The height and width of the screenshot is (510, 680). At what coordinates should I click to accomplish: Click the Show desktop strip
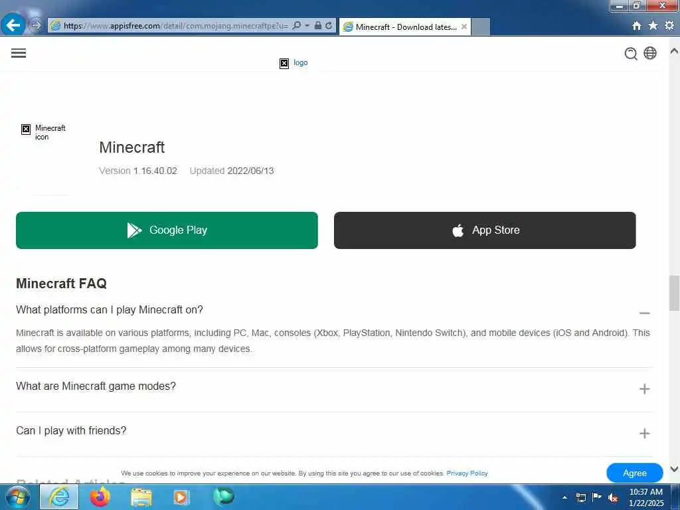[675, 497]
